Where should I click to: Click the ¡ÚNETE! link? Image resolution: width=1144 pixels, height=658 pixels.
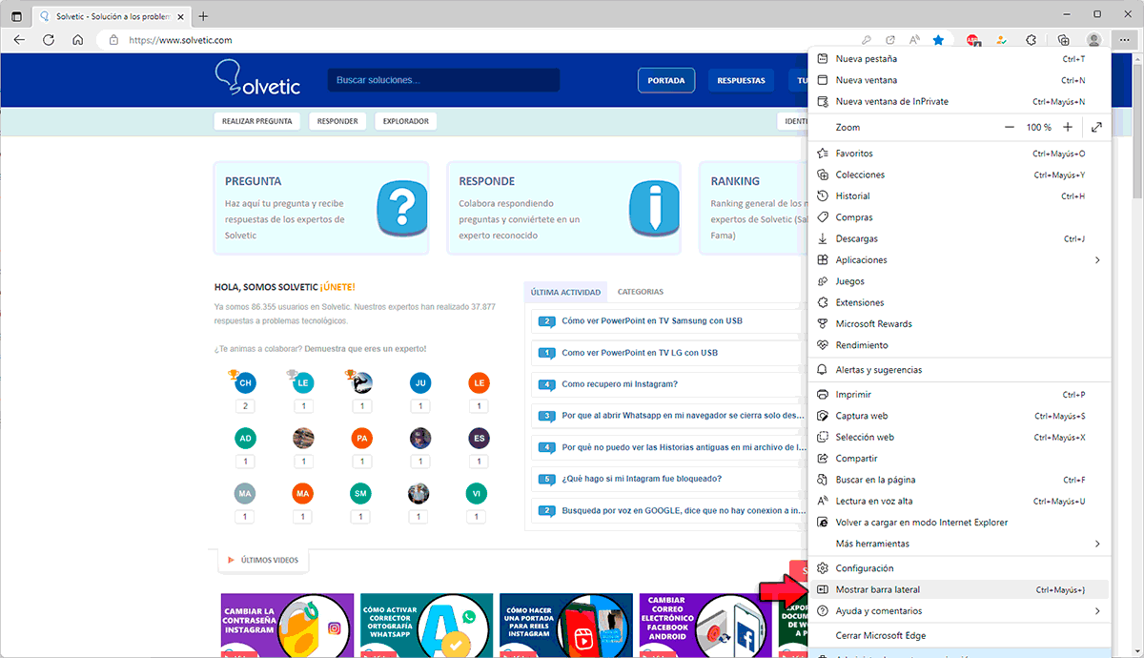click(337, 287)
